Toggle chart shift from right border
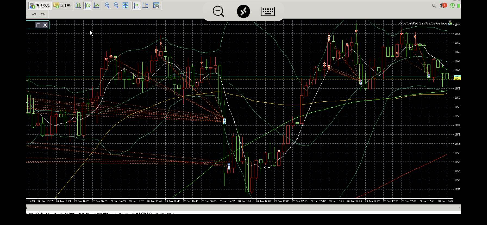487x225 pixels. [145, 5]
